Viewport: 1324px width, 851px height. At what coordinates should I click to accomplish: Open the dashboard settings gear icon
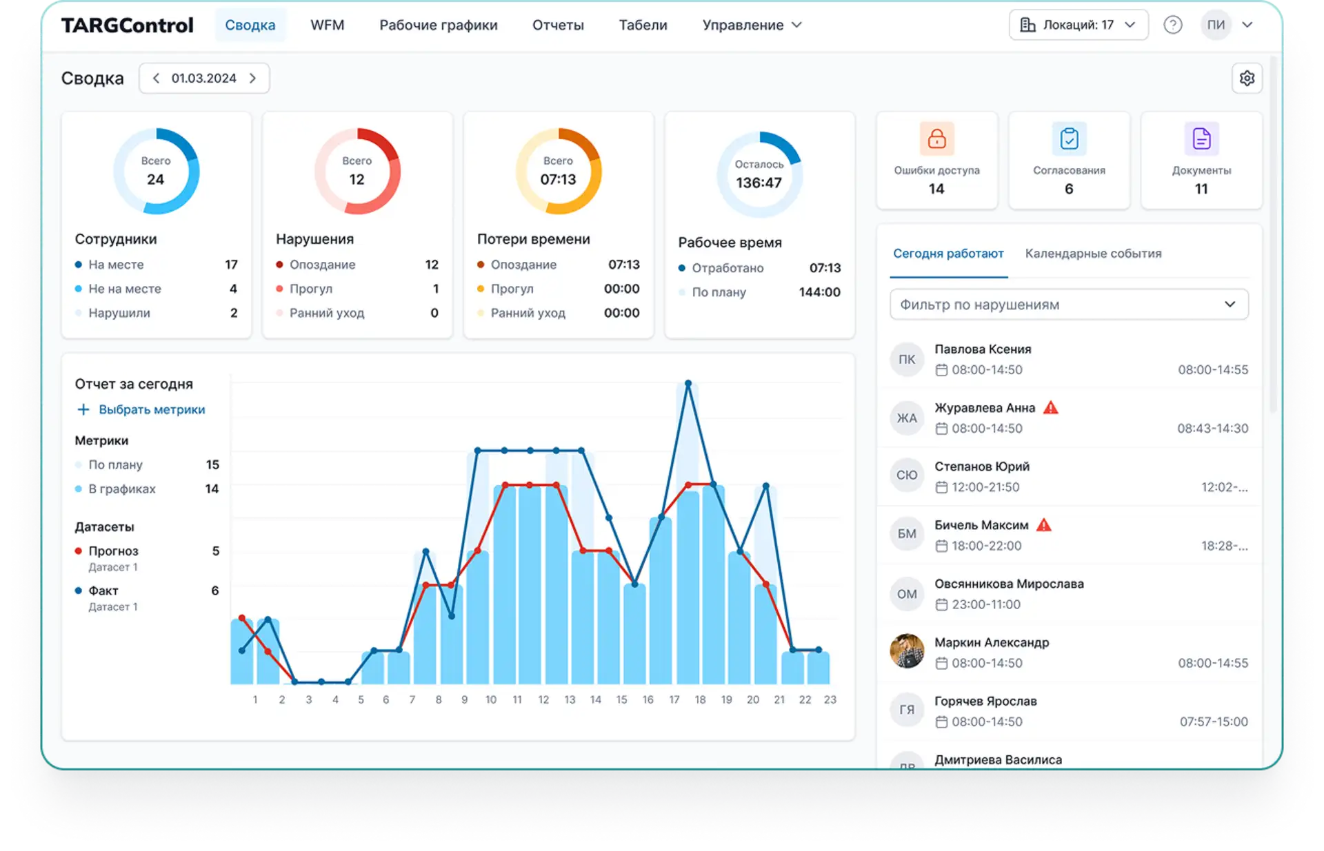[x=1247, y=79]
